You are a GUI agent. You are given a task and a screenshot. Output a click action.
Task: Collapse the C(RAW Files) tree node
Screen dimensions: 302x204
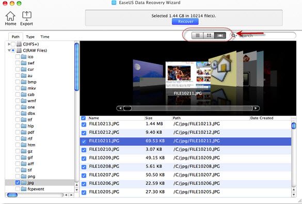9,51
